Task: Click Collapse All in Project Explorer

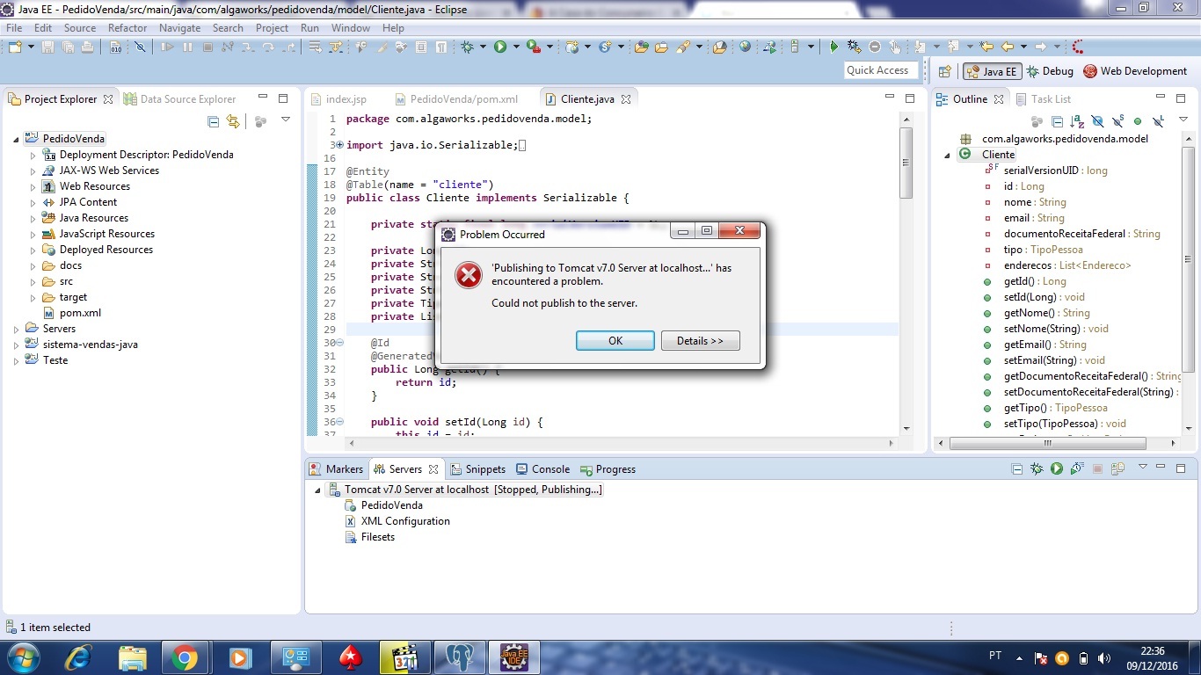Action: click(x=213, y=121)
